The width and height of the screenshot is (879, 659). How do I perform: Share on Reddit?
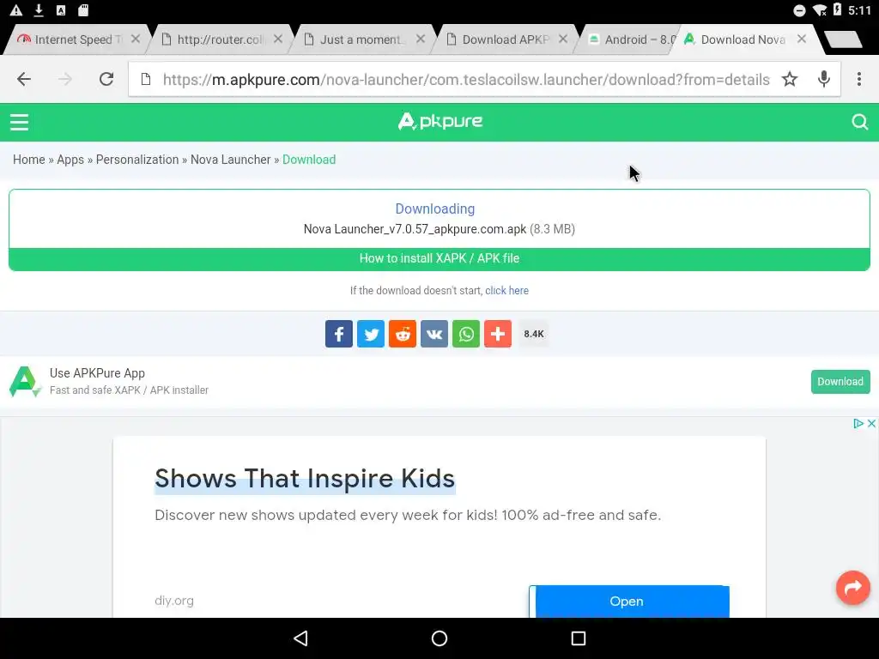click(x=403, y=334)
